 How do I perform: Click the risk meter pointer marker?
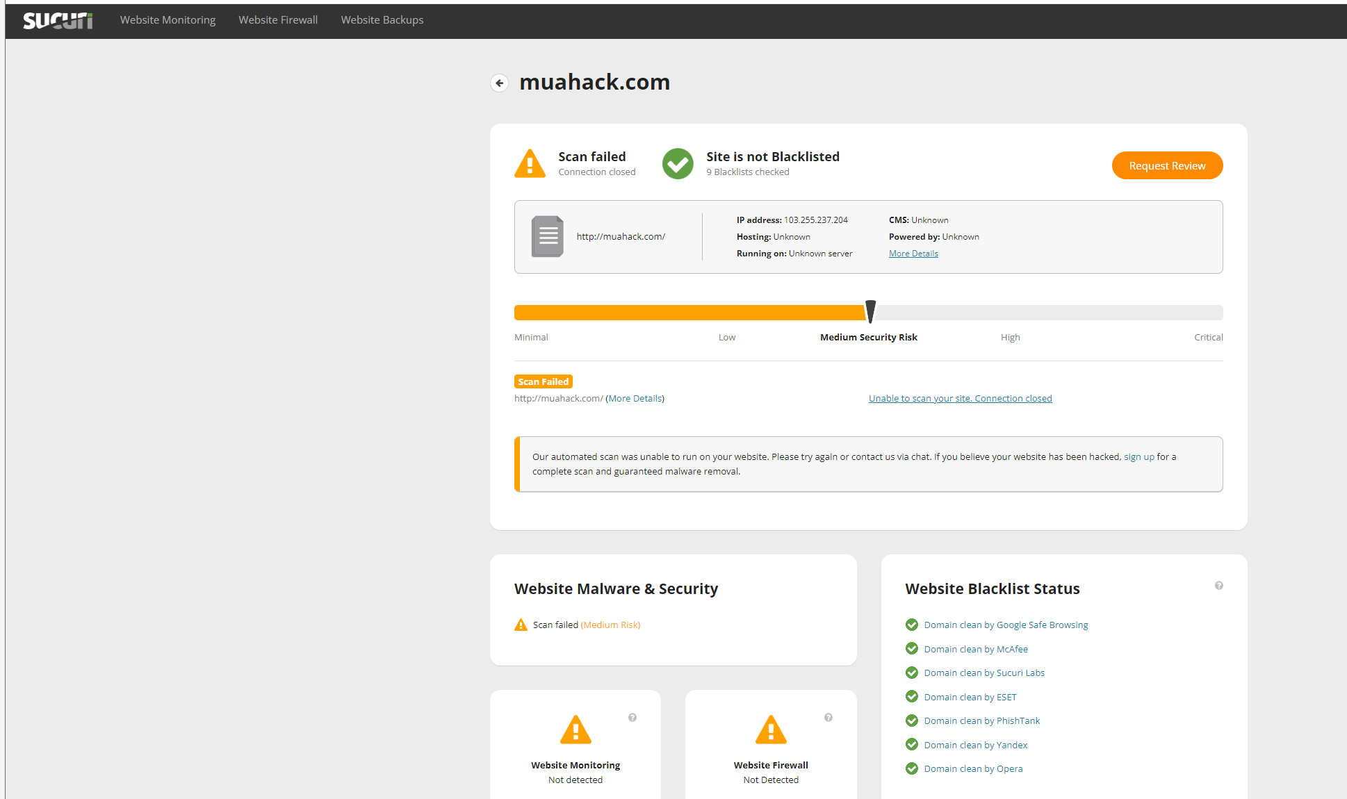click(870, 312)
